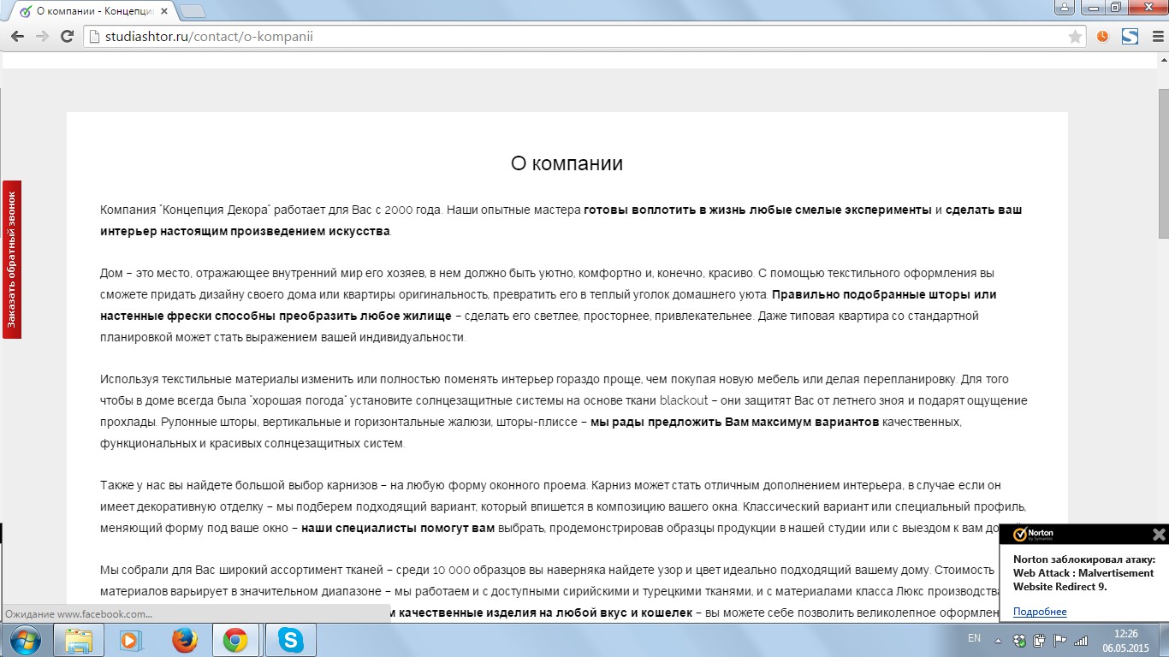Show hidden system tray icons
1169x657 pixels.
(x=997, y=640)
